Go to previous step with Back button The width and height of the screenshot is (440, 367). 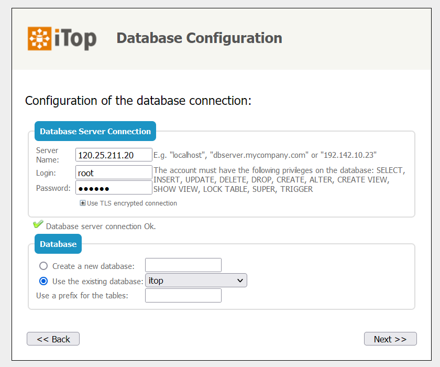coord(53,339)
